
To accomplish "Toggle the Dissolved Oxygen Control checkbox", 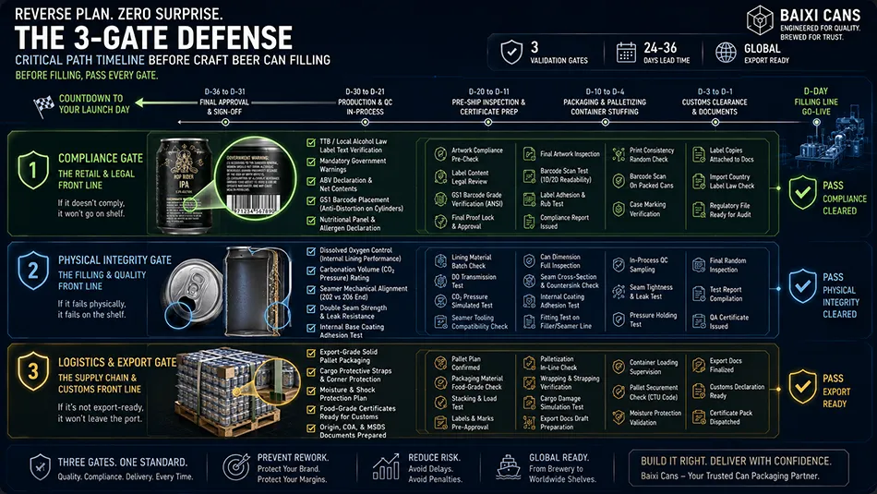I will tap(311, 252).
